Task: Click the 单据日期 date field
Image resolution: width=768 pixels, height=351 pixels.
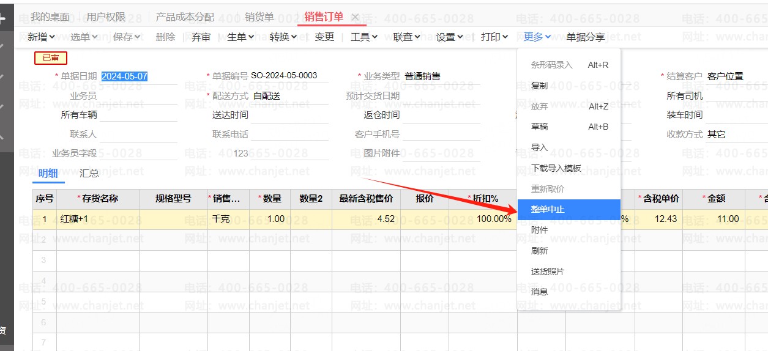Action: (138, 76)
